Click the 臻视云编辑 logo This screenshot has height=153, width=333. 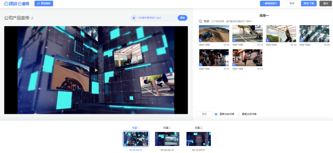[x=17, y=3]
